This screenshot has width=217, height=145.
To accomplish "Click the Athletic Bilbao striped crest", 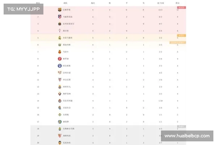I will pyautogui.click(x=60, y=80).
